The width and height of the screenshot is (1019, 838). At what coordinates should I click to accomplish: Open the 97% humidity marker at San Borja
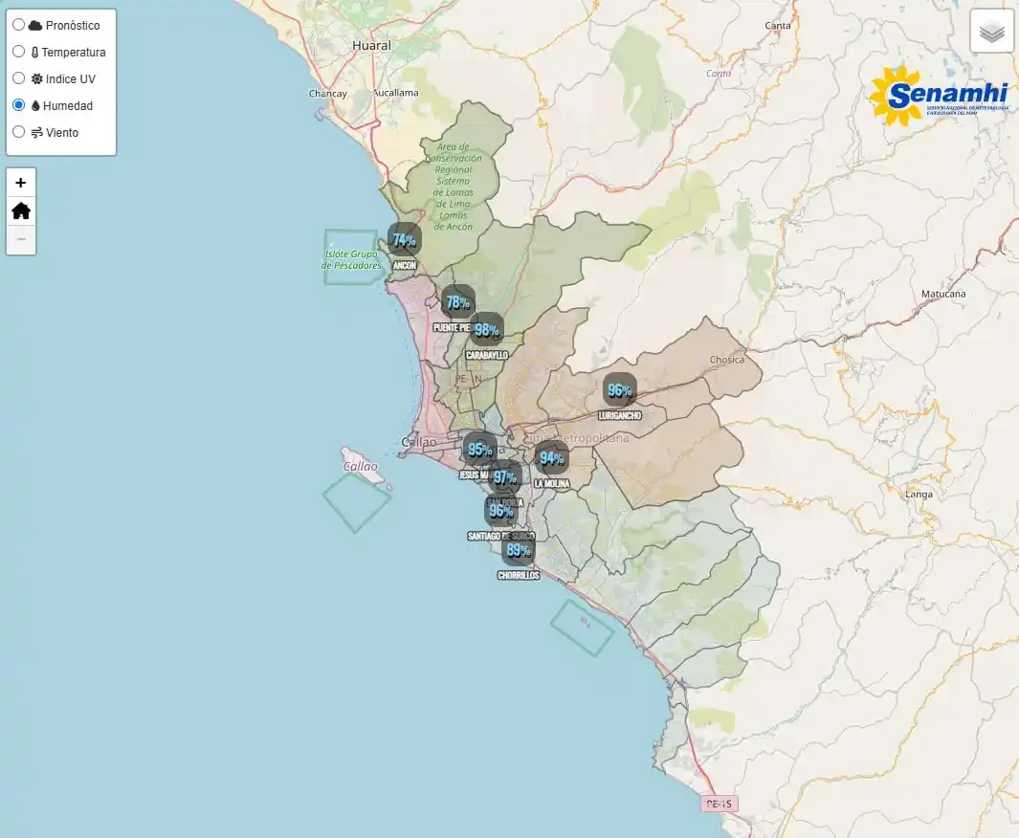pos(505,477)
